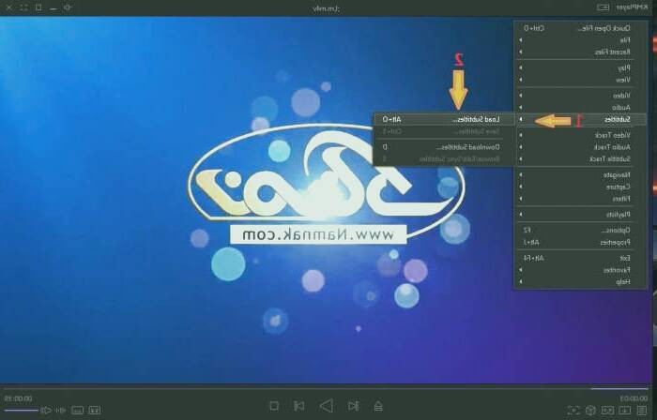Adjust the volume slider in the control bar
The image size is (657, 420).
(21, 411)
